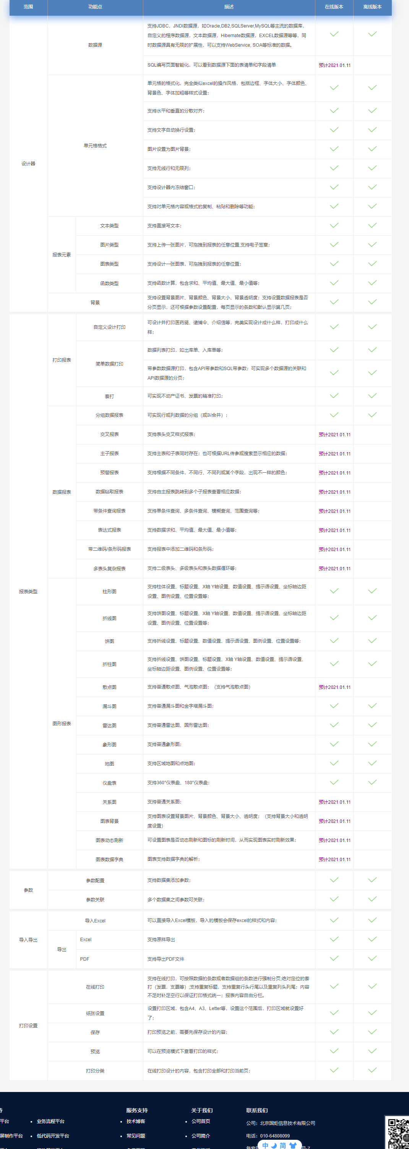
Task: Click 预计2021.01.11 text in 交叉报表 row
Action: pos(334,434)
